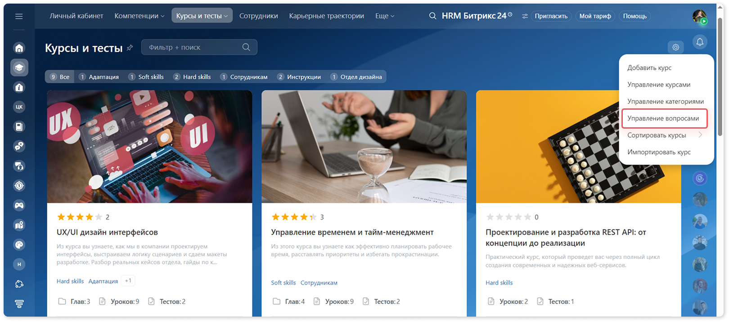Click the search magnifier in top bar
Viewport: 729px width, 322px height.
[x=432, y=16]
